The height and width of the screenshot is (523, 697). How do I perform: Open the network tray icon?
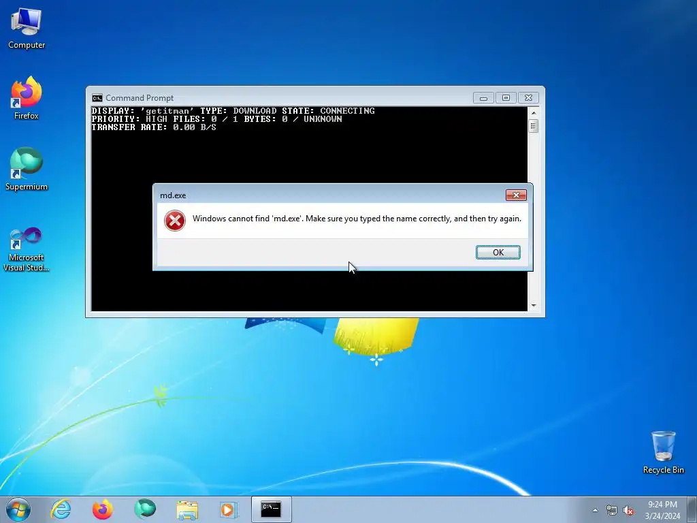[x=612, y=510]
